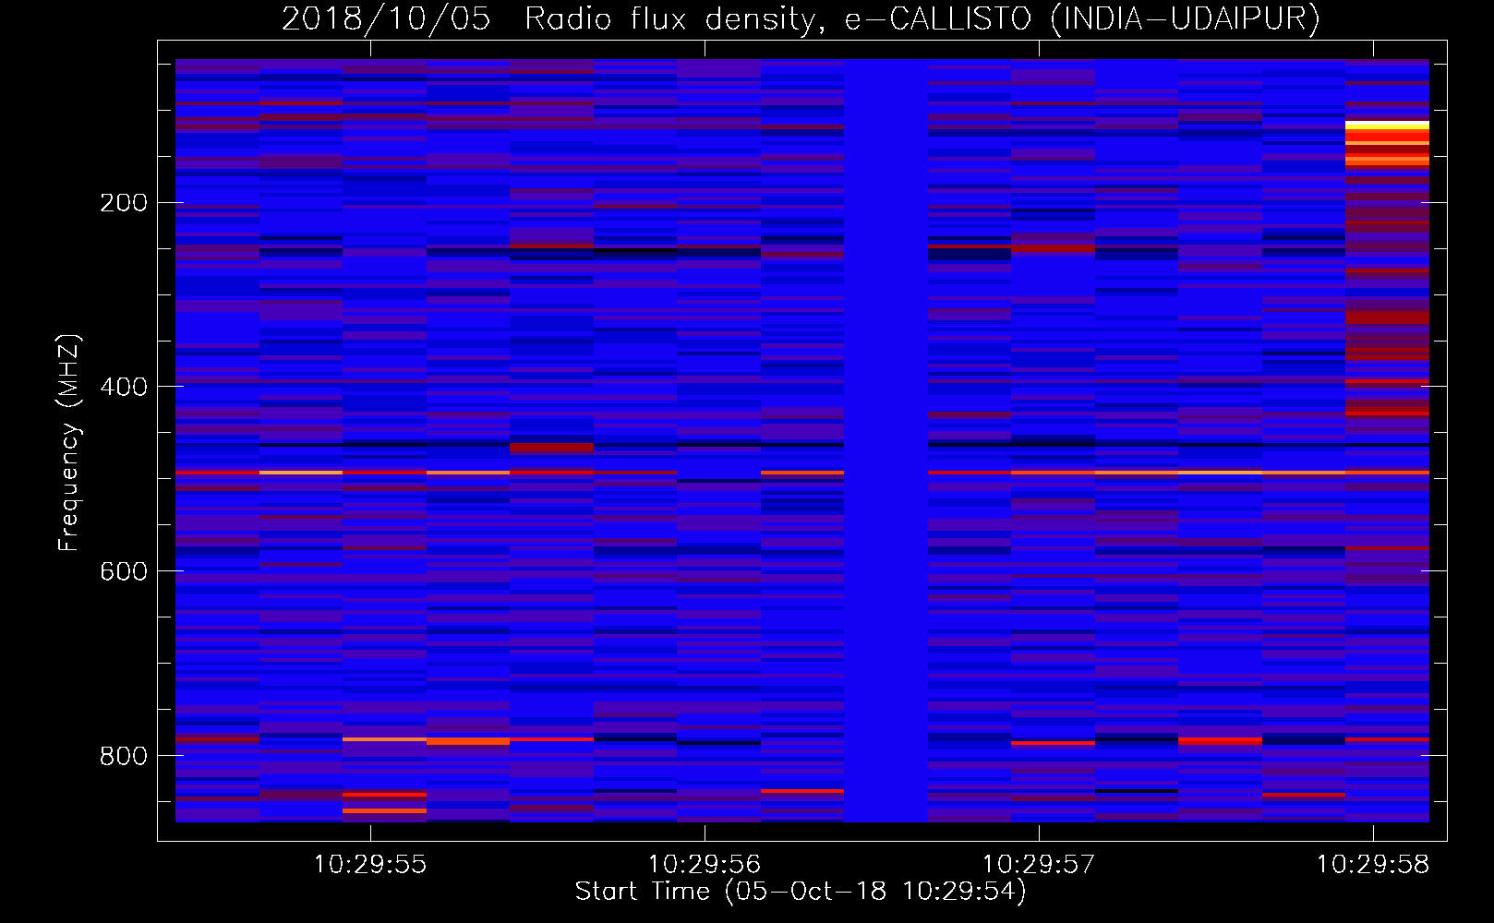The width and height of the screenshot is (1494, 923).
Task: Click the '600' frequency tick label
Action: [123, 571]
